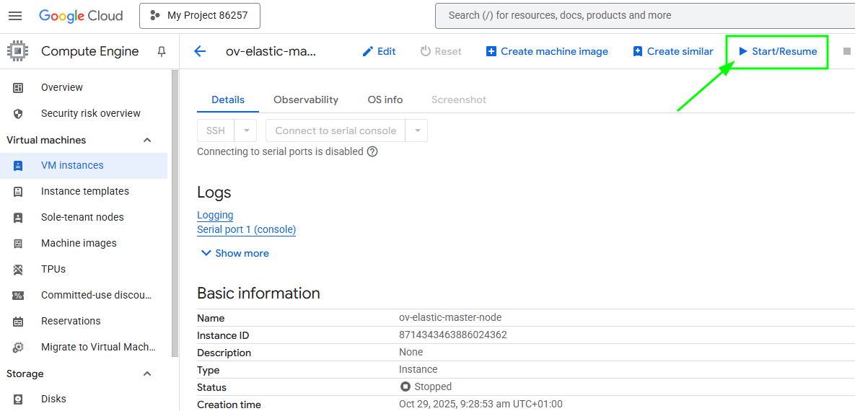855x411 pixels.
Task: Collapse the Storage section
Action: click(x=147, y=374)
